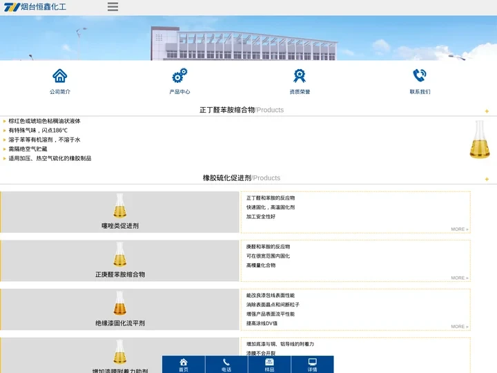Open the 绝缘漆固化流平剂 flask icon
This screenshot has width=497, height=373.
click(x=120, y=303)
